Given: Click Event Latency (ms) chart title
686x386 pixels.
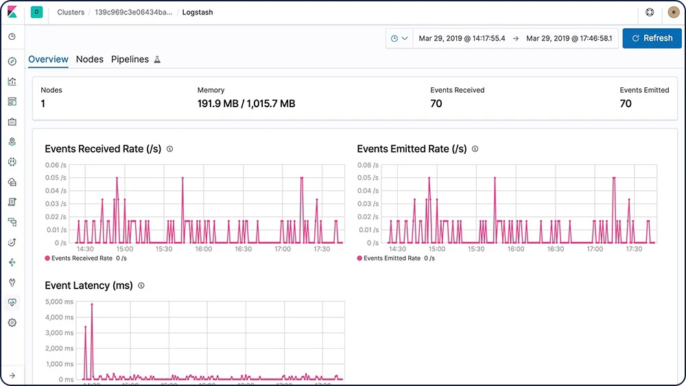Looking at the screenshot, I should pos(88,286).
